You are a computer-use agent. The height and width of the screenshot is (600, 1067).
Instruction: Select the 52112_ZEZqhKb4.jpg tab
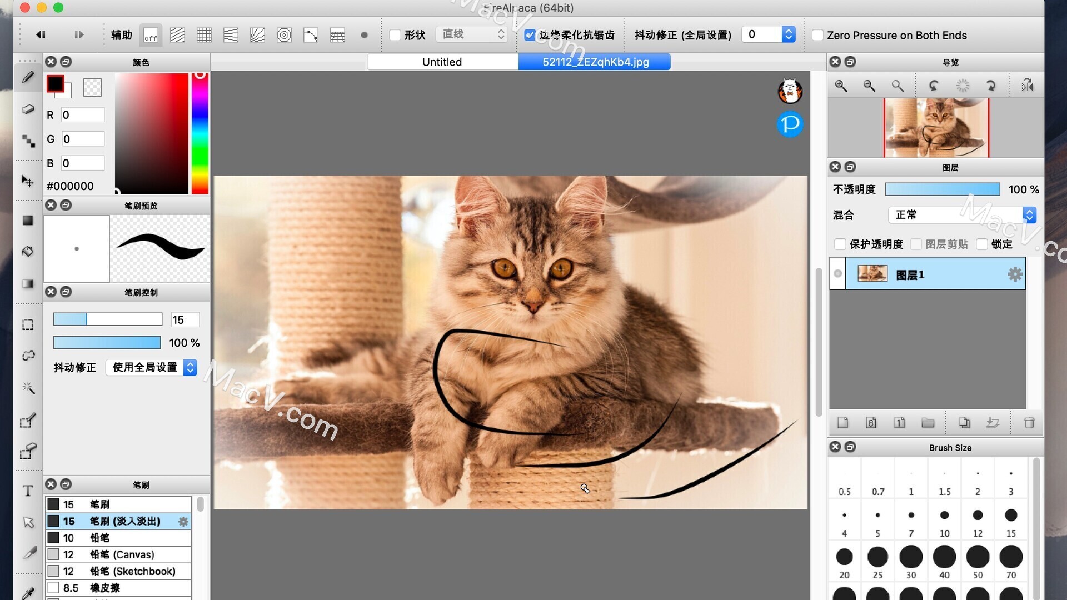tap(594, 62)
